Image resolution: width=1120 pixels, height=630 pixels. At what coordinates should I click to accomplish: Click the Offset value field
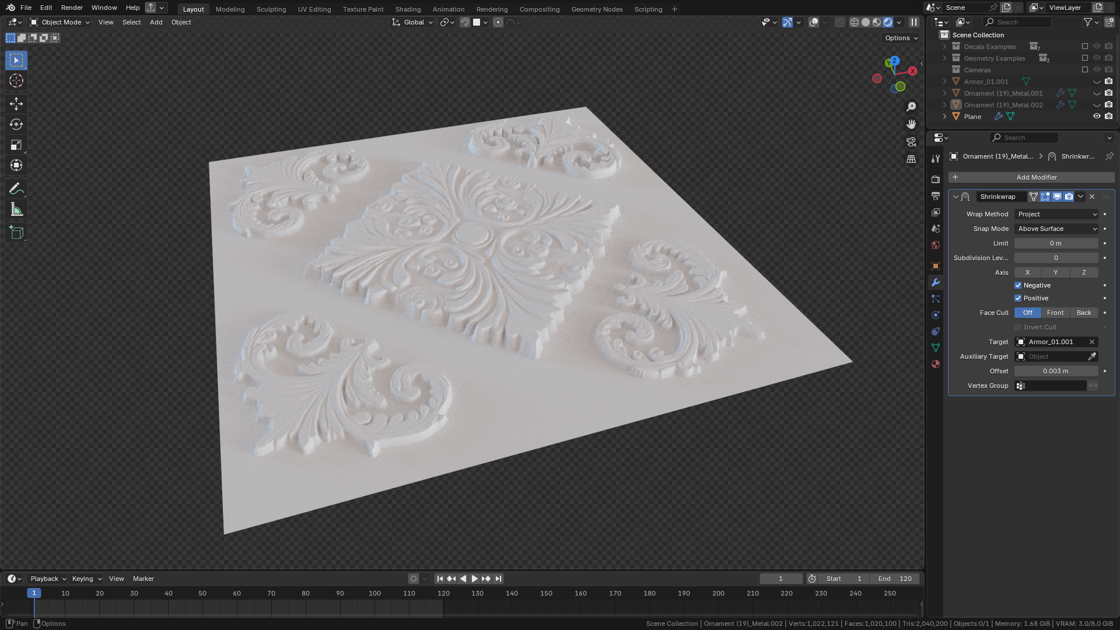[1056, 371]
